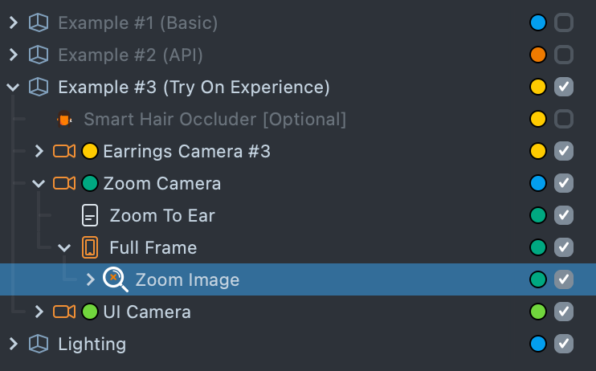Click the Lighting cube icon

pyautogui.click(x=38, y=344)
